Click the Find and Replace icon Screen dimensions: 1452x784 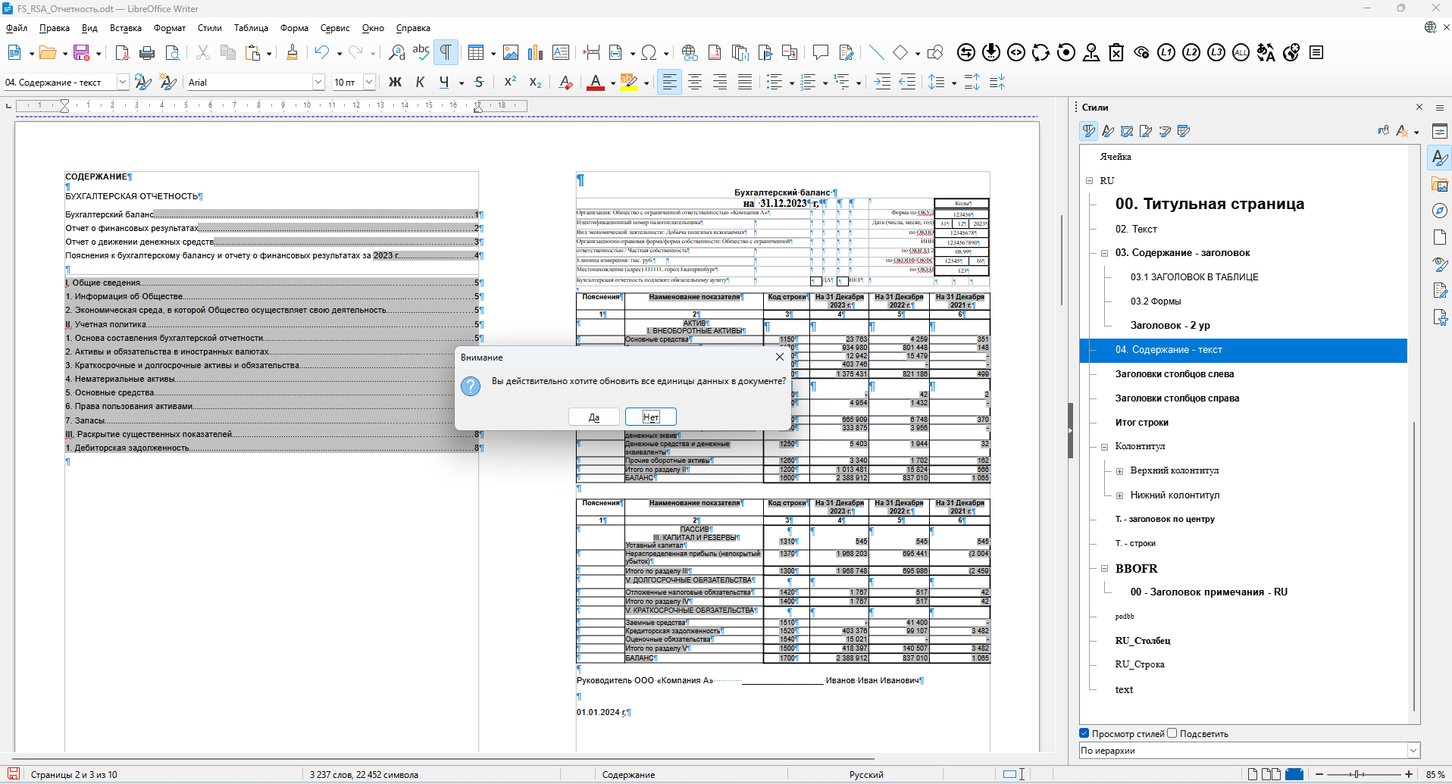[396, 52]
